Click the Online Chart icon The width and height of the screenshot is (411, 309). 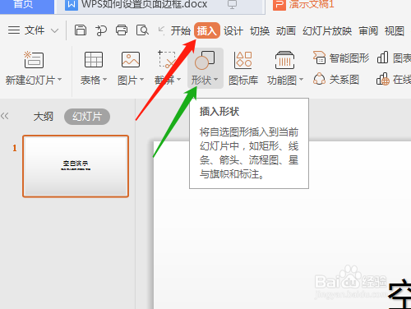383,79
